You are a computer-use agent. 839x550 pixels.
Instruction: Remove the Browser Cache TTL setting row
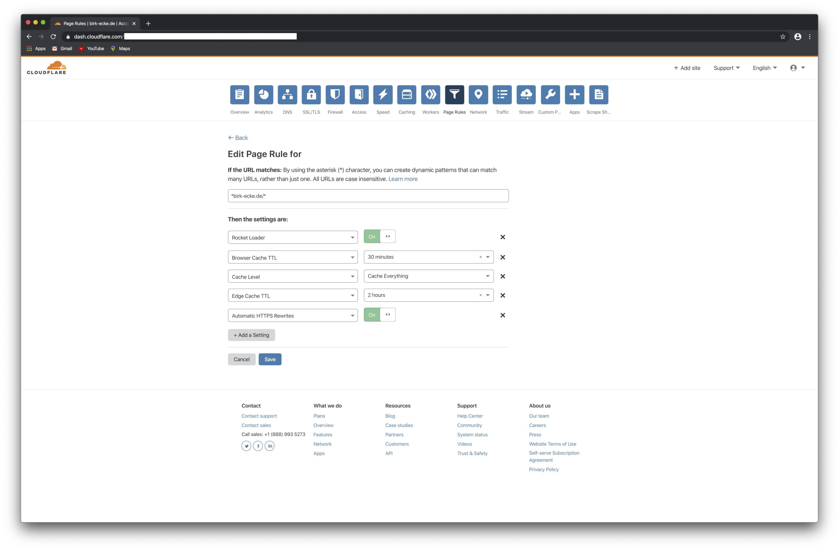point(503,257)
